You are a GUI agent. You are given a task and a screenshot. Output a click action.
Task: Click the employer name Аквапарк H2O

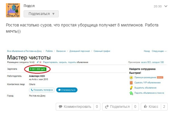coord(37,76)
